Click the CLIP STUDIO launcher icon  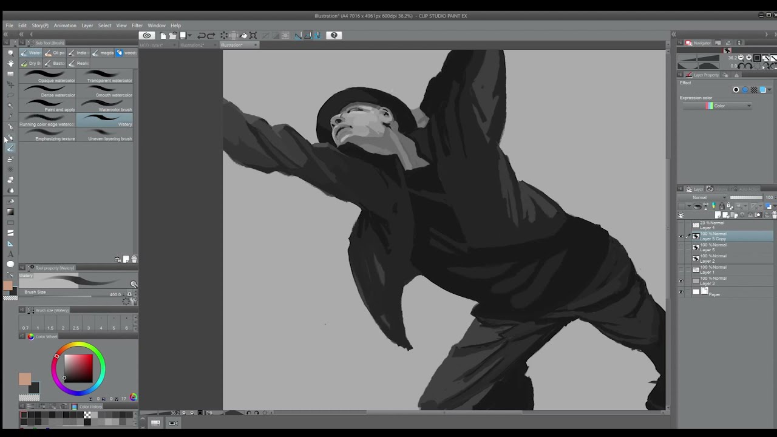(147, 35)
